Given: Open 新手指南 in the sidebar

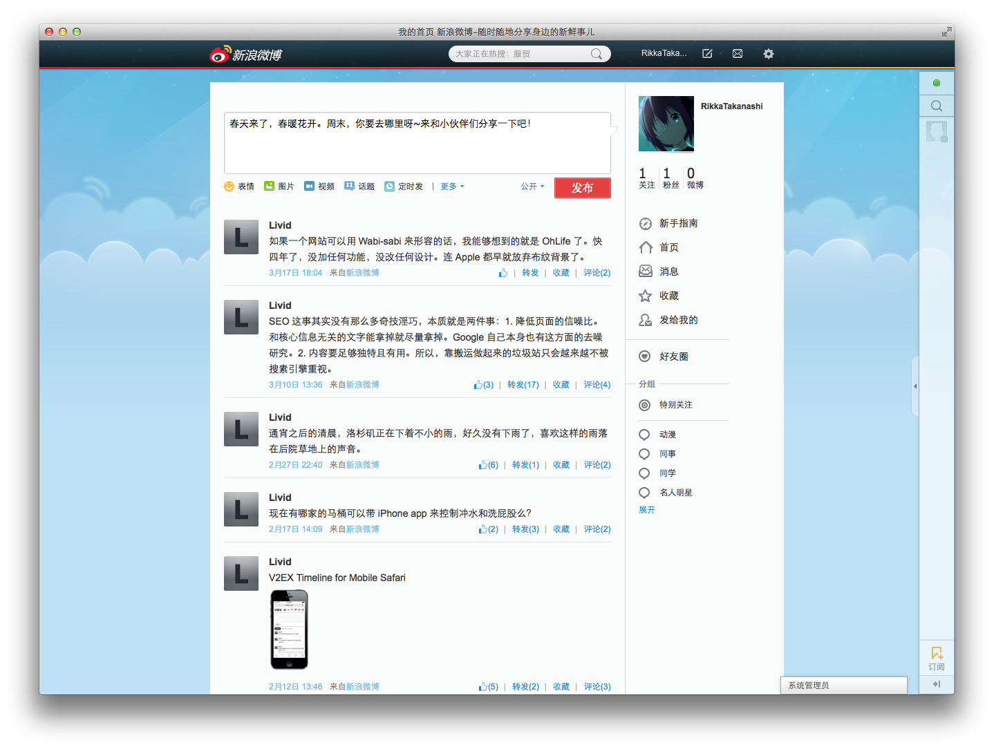Looking at the screenshot, I should tap(669, 223).
